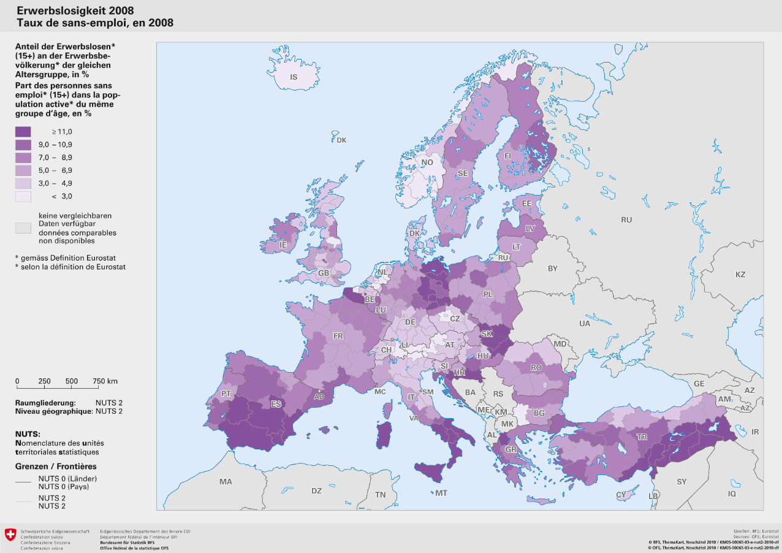This screenshot has height=553, width=782.
Task: Click the NO label on Norway
Action: point(427,162)
